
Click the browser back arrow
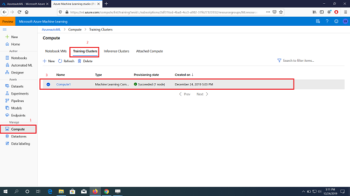click(x=5, y=12)
